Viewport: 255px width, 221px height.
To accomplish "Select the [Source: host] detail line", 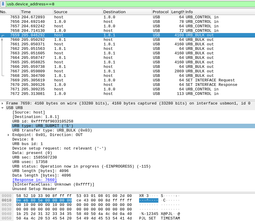I will [29, 112].
